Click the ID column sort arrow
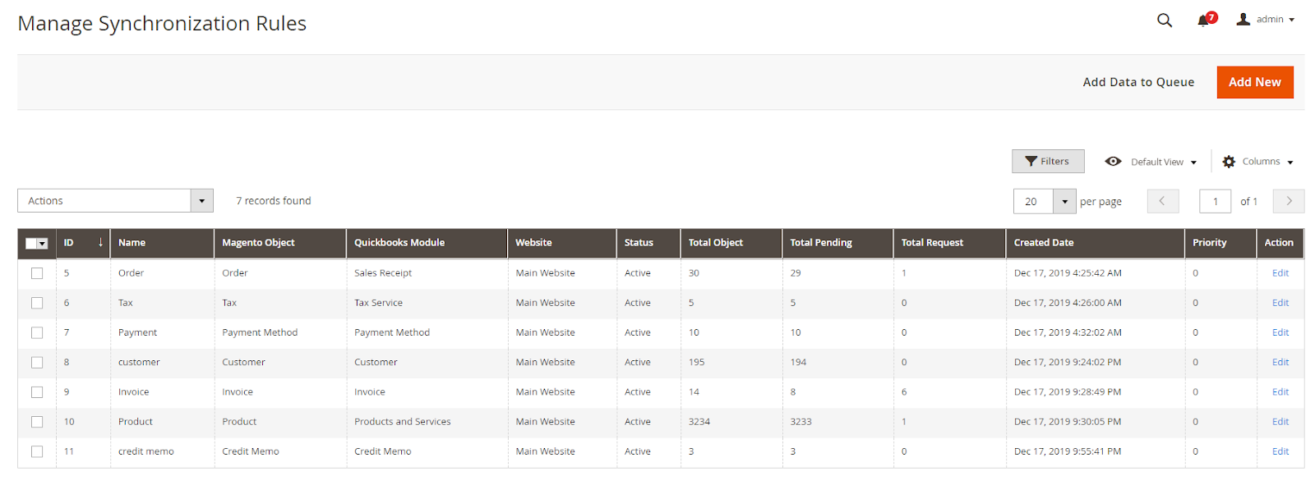 [x=100, y=242]
